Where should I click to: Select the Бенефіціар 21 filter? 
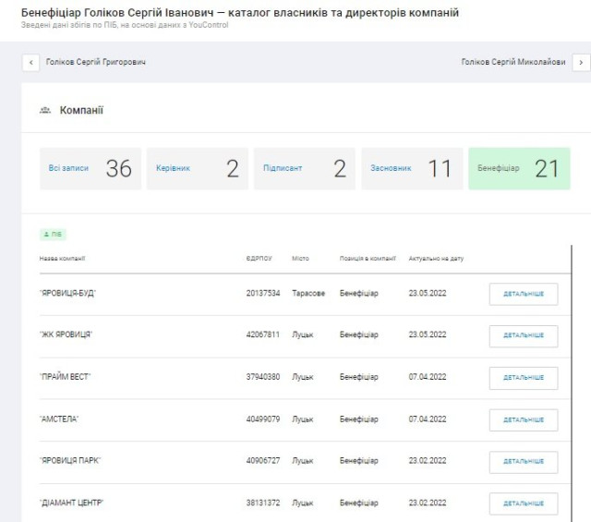point(519,168)
